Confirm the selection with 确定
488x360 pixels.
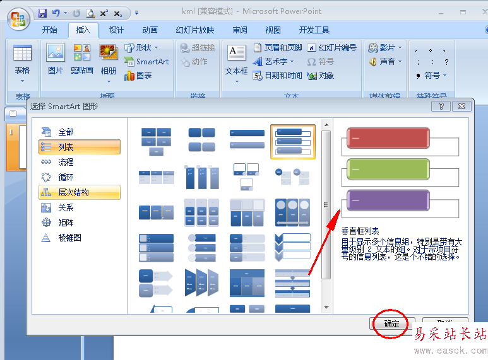point(391,324)
